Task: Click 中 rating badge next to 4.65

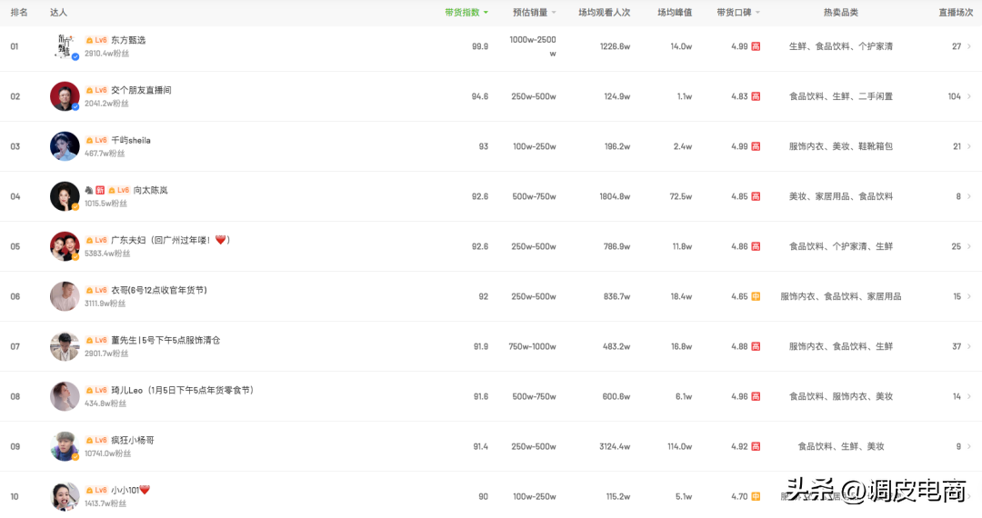Action: tap(756, 296)
